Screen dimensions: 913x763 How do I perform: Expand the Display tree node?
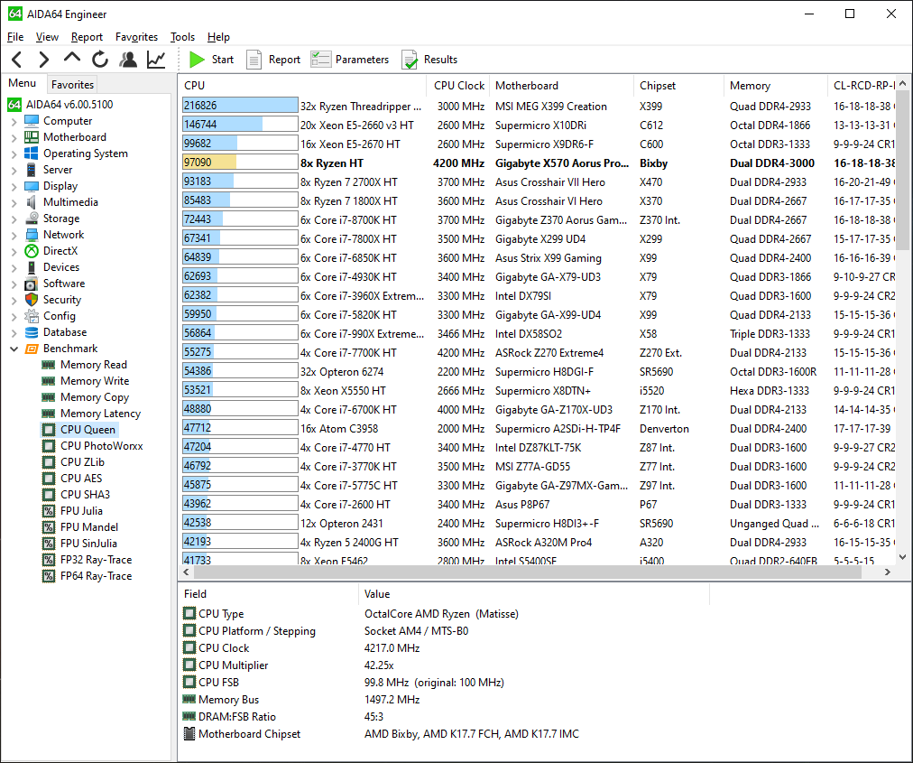click(x=14, y=187)
